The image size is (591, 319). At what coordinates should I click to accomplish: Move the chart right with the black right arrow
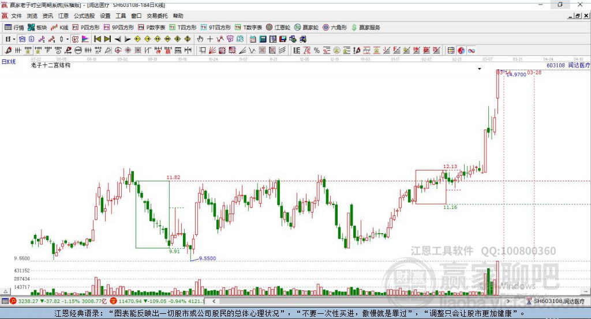pos(128,39)
